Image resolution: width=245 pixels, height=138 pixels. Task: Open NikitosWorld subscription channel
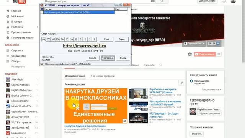coord(18,133)
